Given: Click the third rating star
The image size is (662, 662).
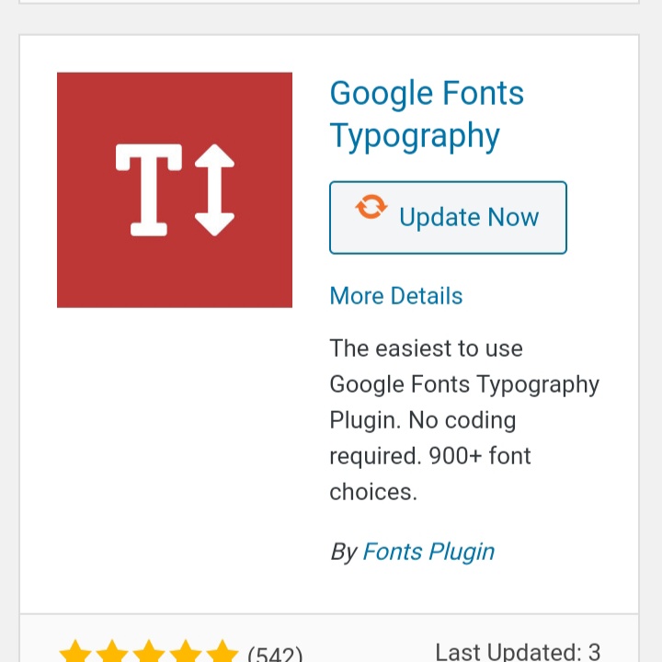Looking at the screenshot, I should pos(149,654).
